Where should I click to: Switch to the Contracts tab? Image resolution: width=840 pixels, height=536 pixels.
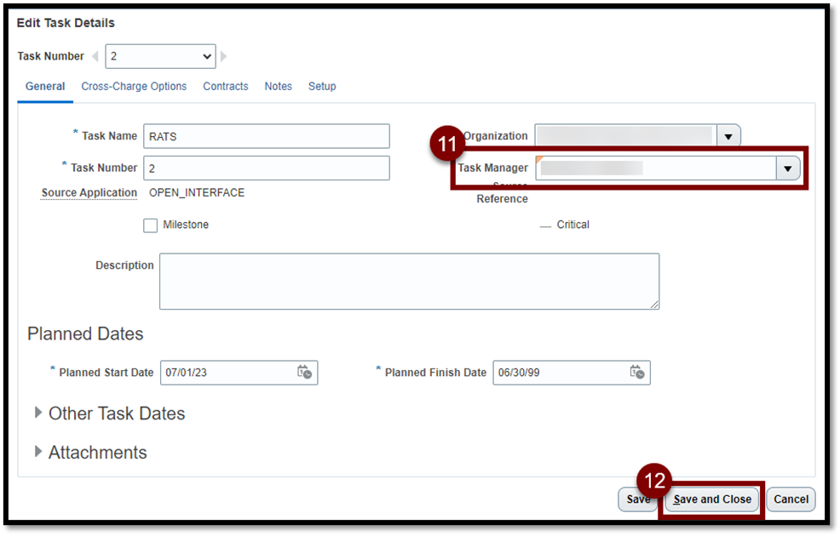(226, 87)
